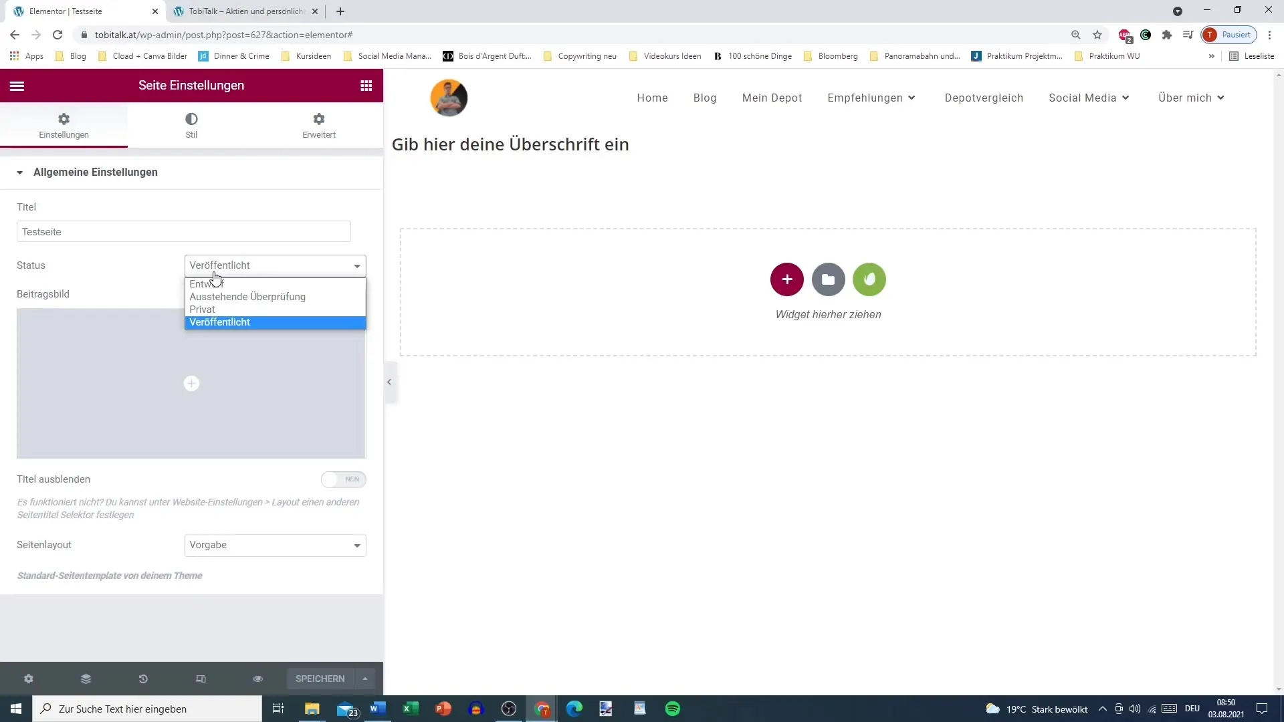Image resolution: width=1284 pixels, height=722 pixels.
Task: Expand the Empfehlungen menu
Action: 871,98
